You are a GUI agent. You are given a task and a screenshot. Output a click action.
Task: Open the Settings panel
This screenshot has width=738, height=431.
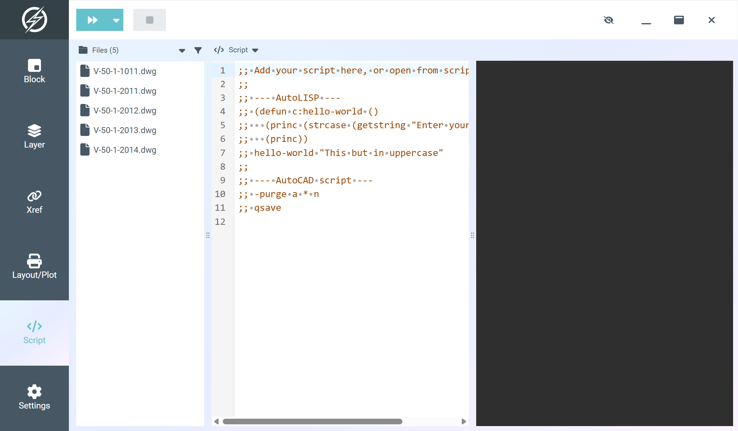(x=34, y=398)
